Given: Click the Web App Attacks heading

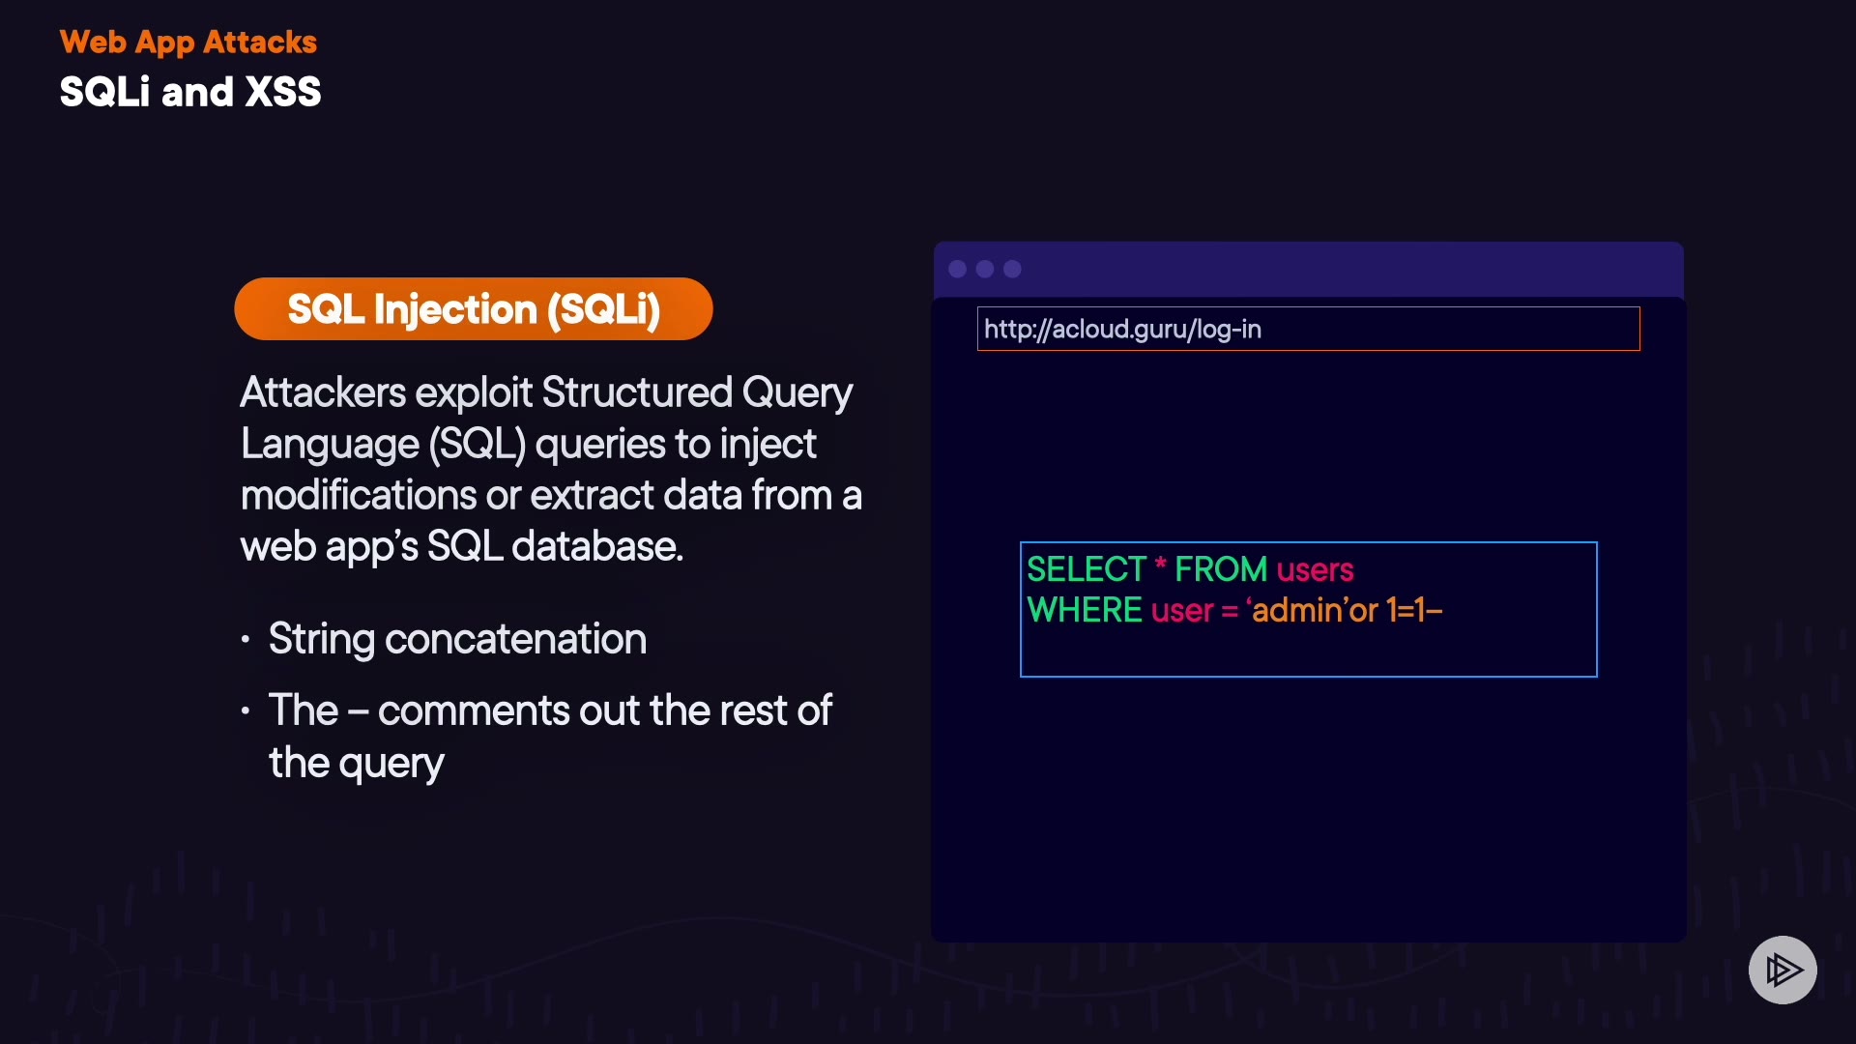Looking at the screenshot, I should (188, 42).
